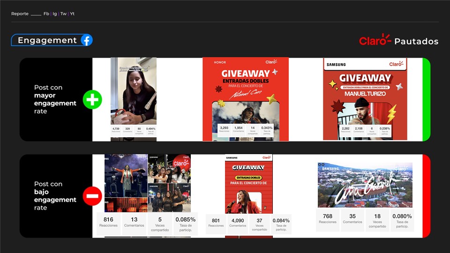Open the Ana Gabriel aerial city post
The height and width of the screenshot is (253, 450).
365,185
